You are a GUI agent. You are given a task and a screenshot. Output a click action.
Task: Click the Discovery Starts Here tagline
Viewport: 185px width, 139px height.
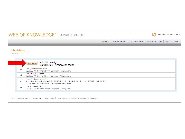pos(72,35)
